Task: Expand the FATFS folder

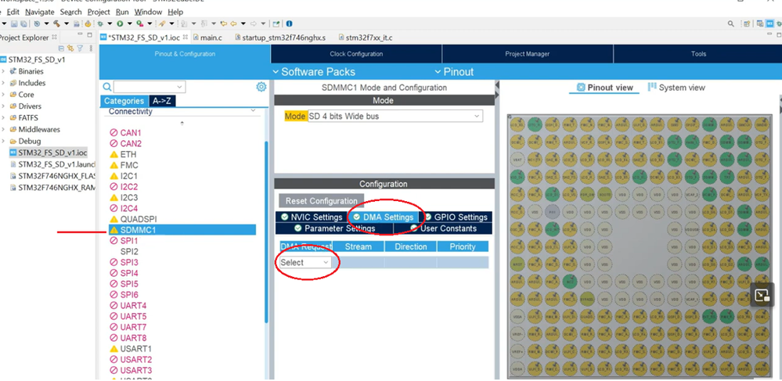Action: pyautogui.click(x=3, y=117)
